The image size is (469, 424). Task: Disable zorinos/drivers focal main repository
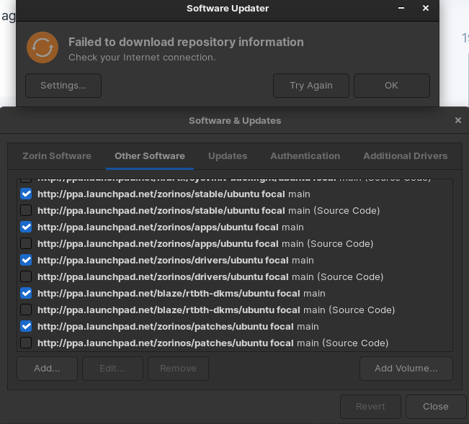[x=26, y=260]
